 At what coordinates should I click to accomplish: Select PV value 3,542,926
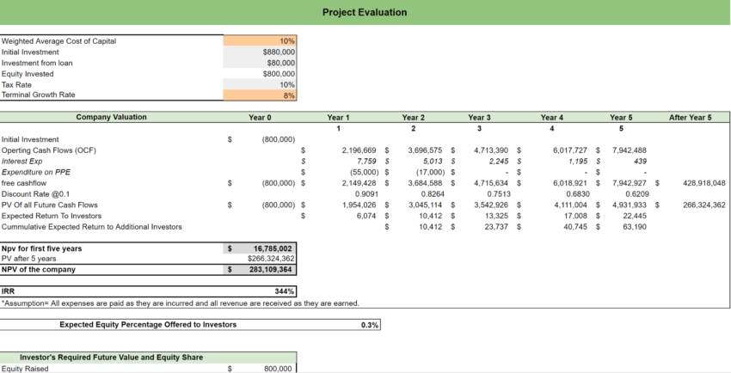coord(491,205)
